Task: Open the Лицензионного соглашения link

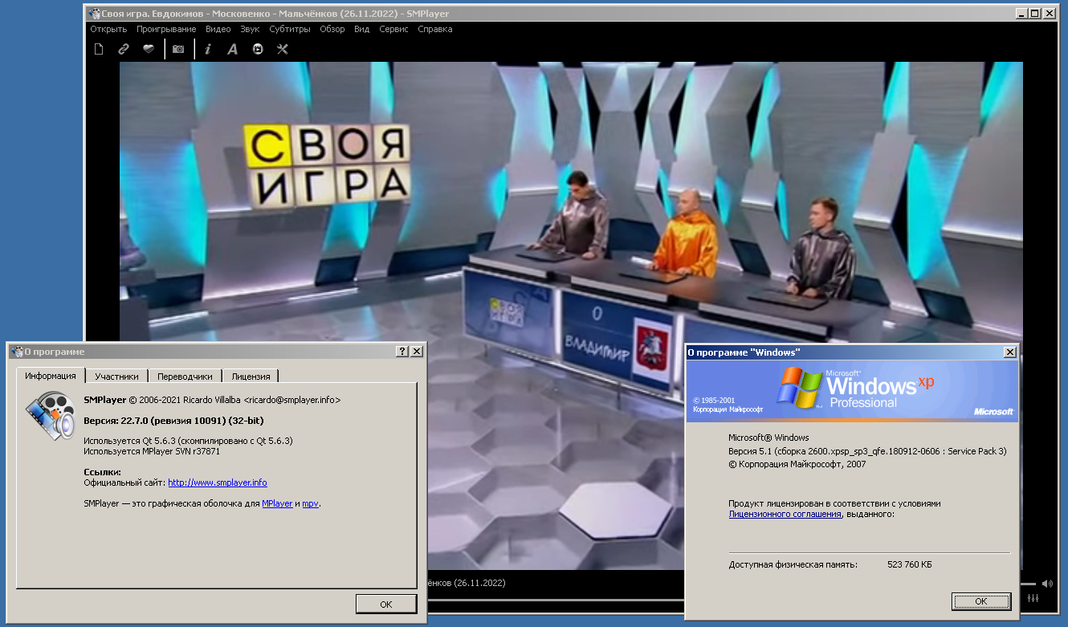Action: [785, 514]
